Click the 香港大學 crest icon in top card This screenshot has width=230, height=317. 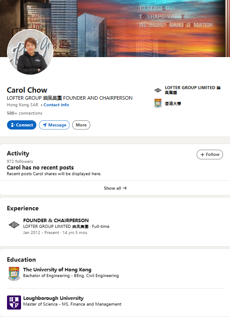point(158,103)
